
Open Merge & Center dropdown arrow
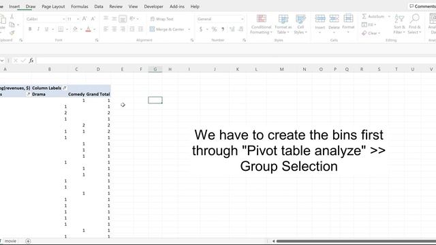click(x=189, y=29)
